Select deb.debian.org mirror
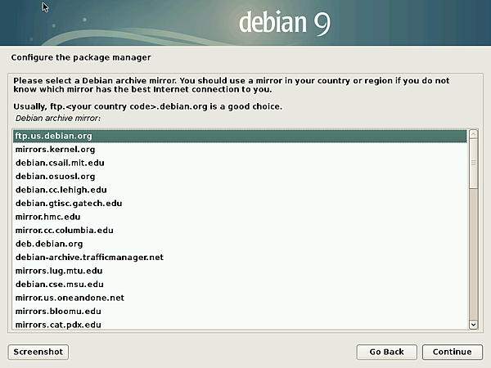 [240, 244]
